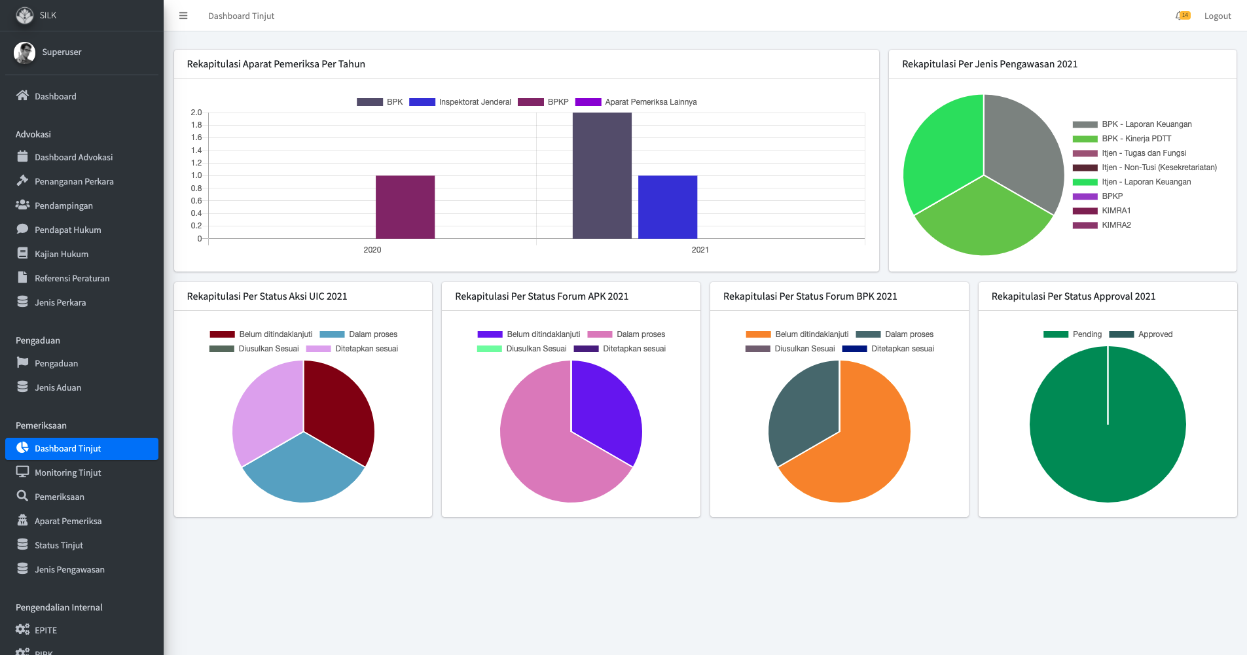Image resolution: width=1247 pixels, height=655 pixels.
Task: Select Dashboard Tinjut in sidebar
Action: [x=67, y=448]
